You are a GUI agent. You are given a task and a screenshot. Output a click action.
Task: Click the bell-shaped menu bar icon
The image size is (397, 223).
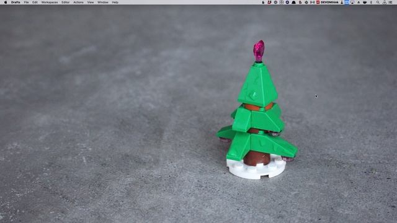(x=293, y=2)
